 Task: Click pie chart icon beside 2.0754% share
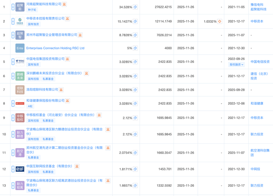tap(135, 153)
